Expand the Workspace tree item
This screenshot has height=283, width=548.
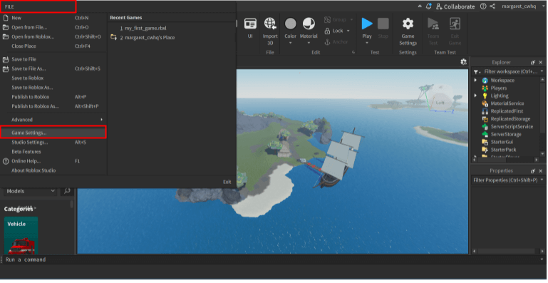click(475, 81)
